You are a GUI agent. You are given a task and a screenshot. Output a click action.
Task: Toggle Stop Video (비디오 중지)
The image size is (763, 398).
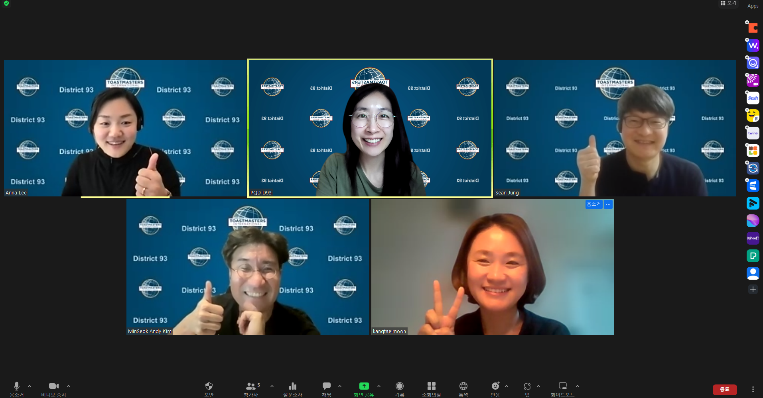click(53, 389)
